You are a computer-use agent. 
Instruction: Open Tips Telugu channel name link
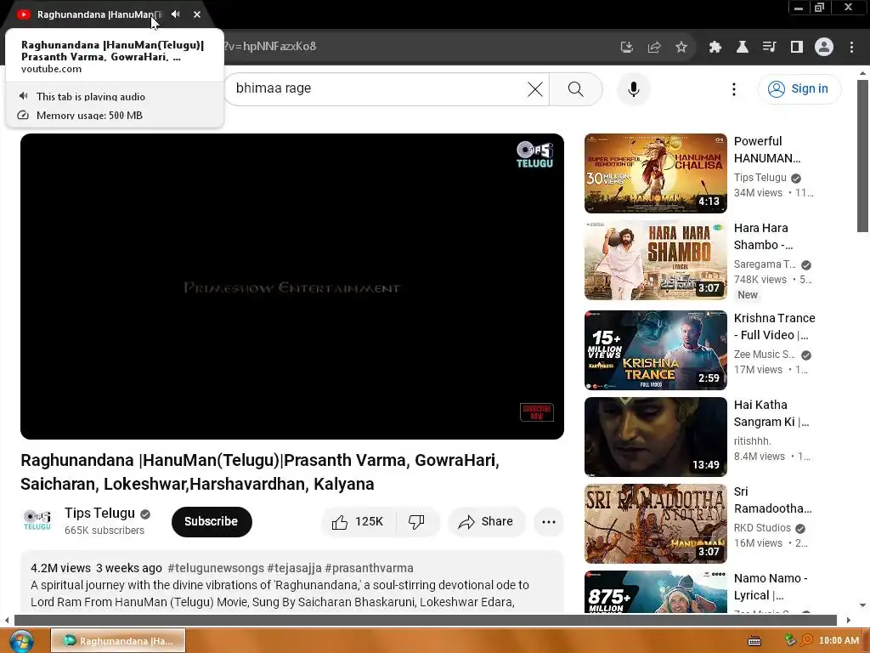tap(100, 513)
